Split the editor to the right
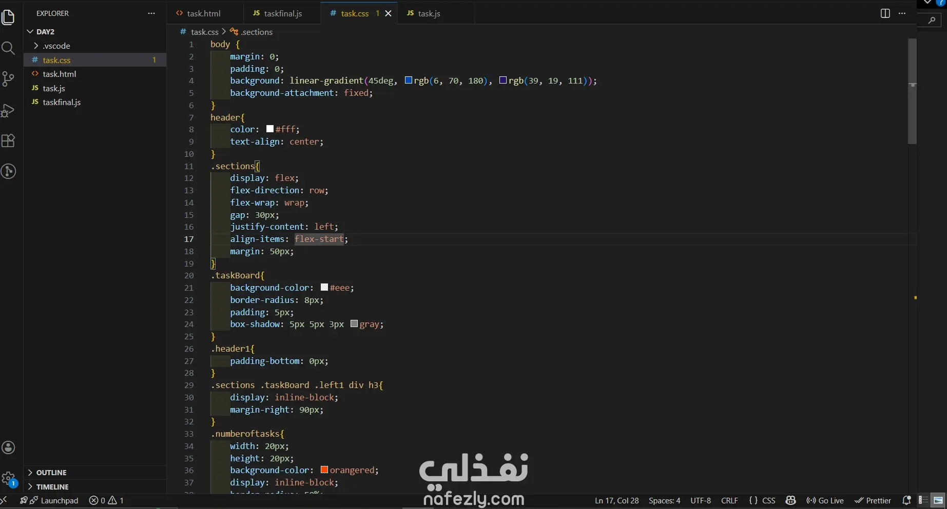947x509 pixels. [885, 13]
